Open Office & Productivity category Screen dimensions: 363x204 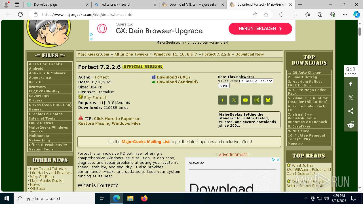coord(48,145)
